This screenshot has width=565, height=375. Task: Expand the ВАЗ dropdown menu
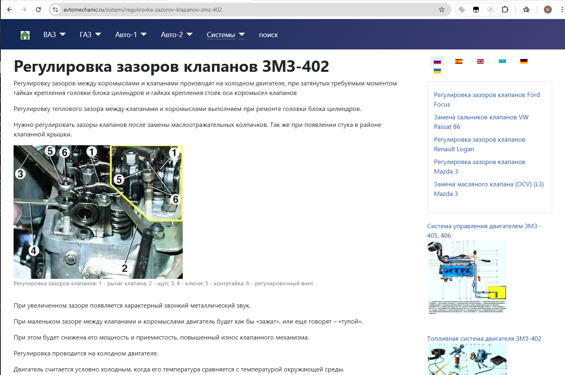(54, 35)
